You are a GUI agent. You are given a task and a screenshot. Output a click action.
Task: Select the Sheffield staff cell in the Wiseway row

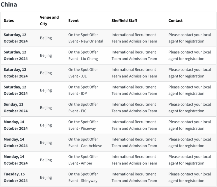pyautogui.click(x=134, y=125)
